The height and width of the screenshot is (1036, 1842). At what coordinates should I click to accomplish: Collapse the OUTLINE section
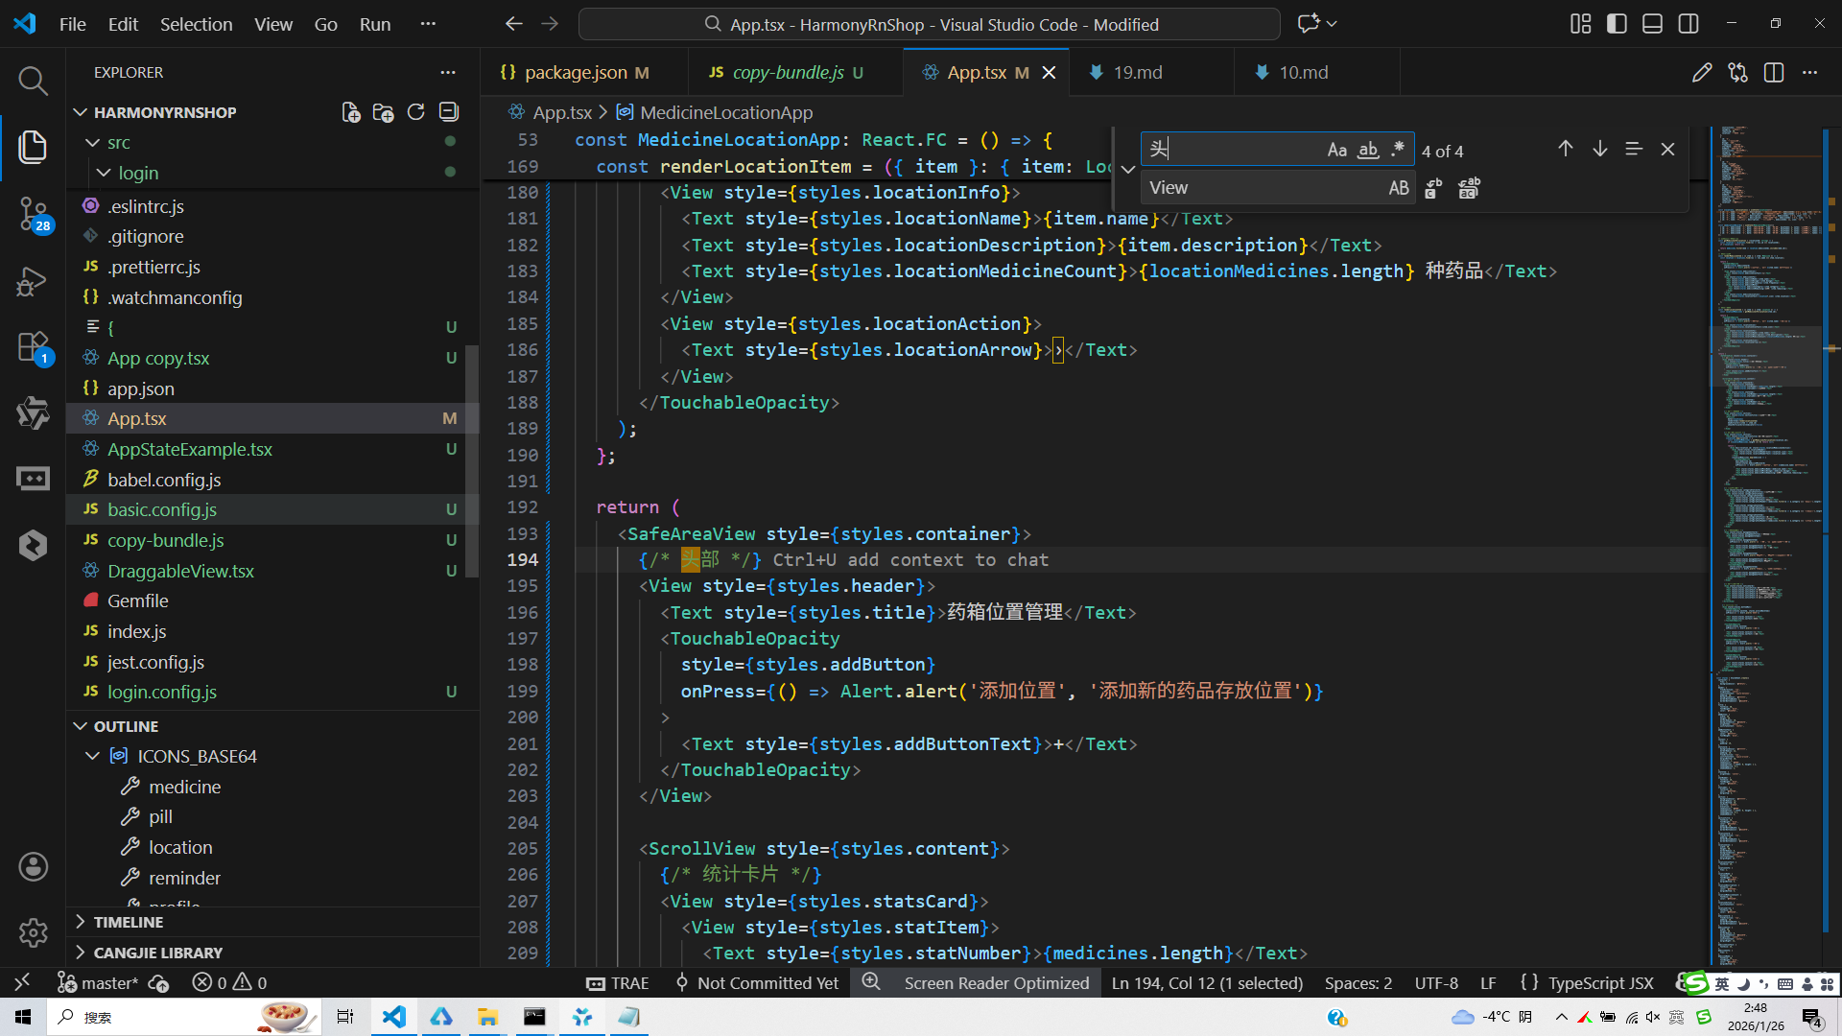pyautogui.click(x=81, y=726)
